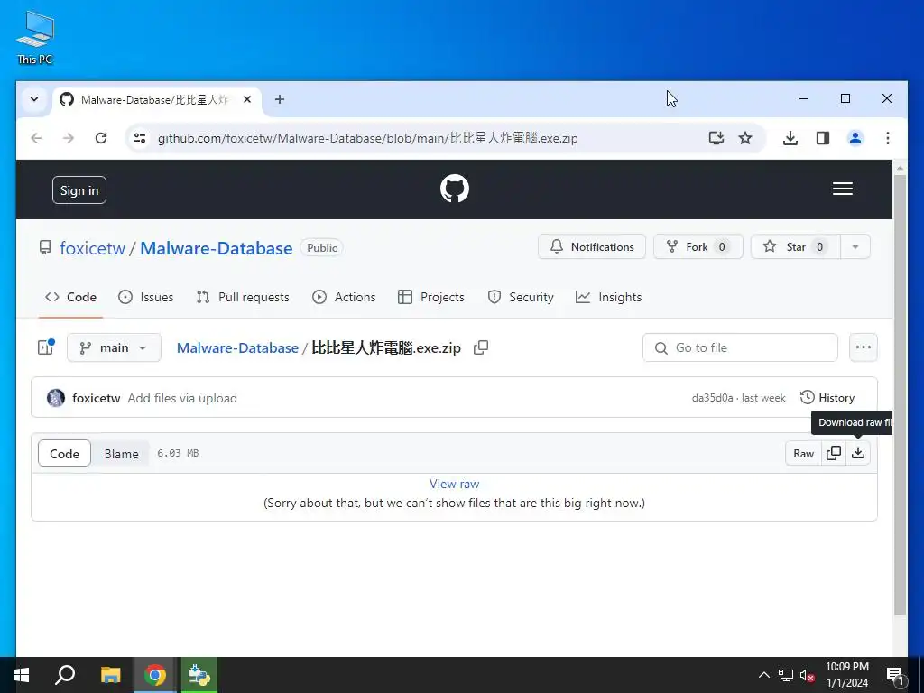
Task: Reload the page
Action: click(101, 138)
